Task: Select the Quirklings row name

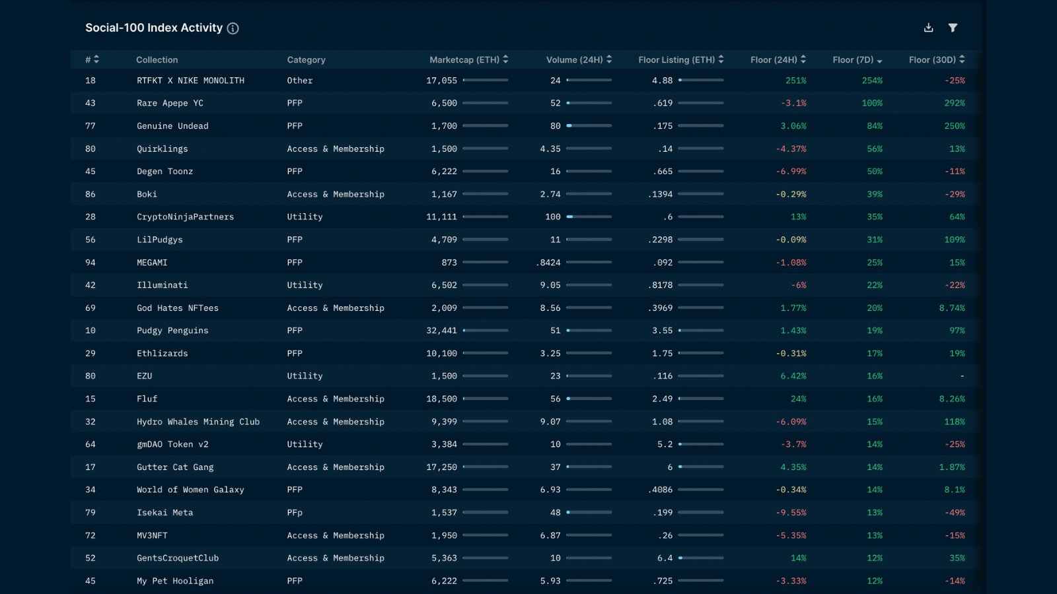Action: (162, 148)
